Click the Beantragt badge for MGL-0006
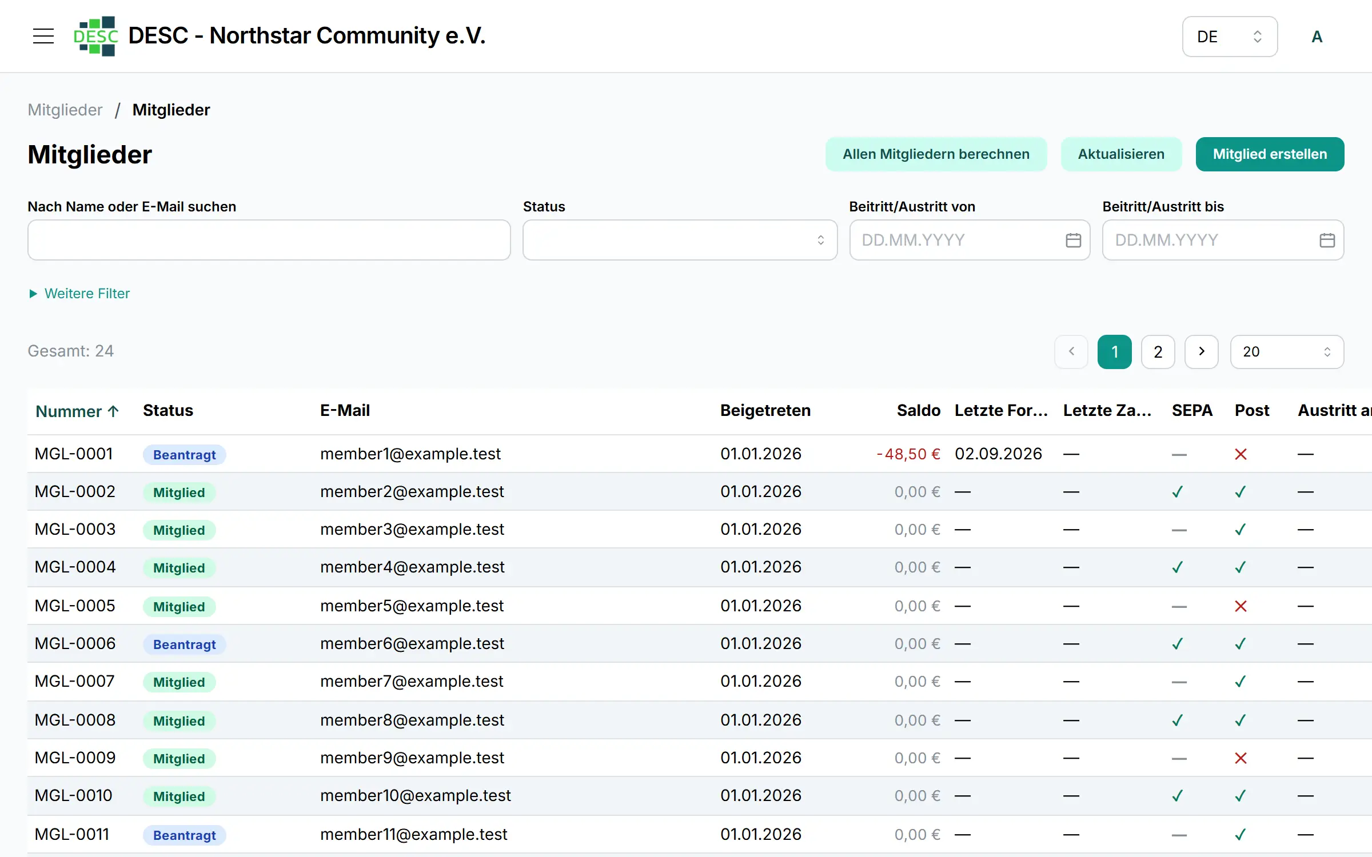Screen dimensions: 1372x857 point(184,644)
